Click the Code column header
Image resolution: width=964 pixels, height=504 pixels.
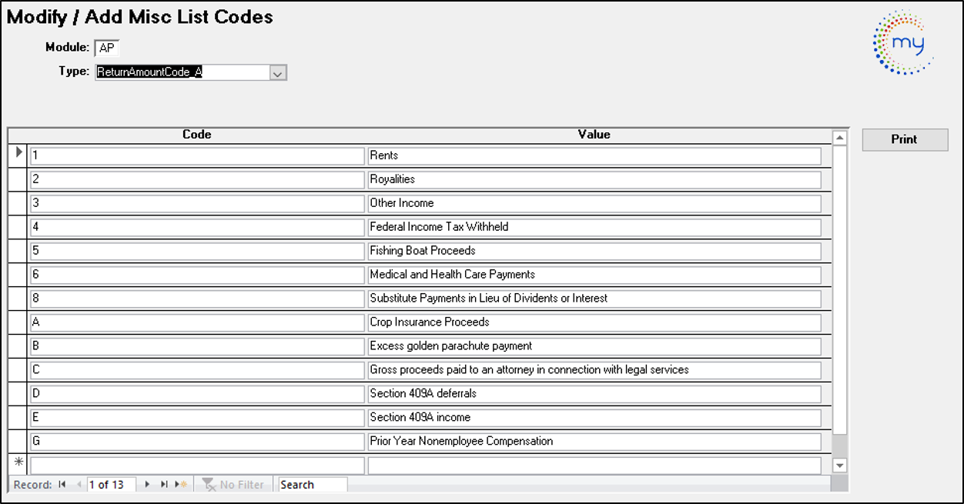[x=196, y=135]
